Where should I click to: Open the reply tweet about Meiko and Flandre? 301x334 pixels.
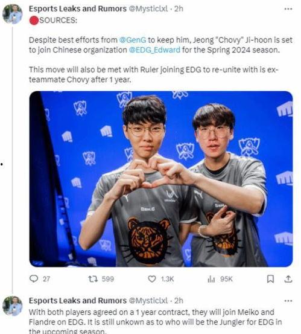155,322
